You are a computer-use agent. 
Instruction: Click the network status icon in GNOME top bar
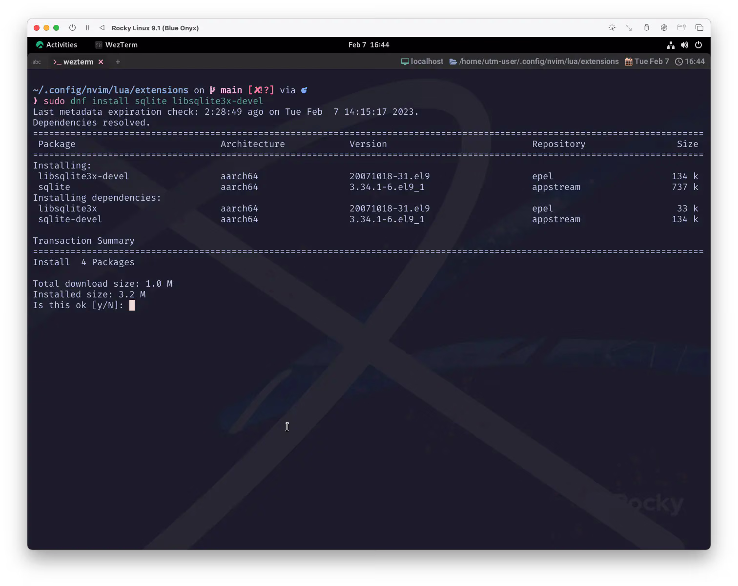click(671, 45)
